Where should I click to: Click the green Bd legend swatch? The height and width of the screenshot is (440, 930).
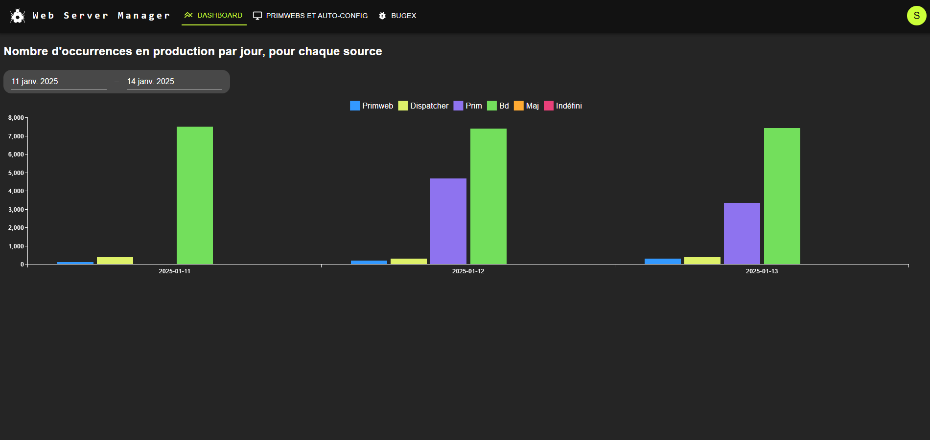(x=492, y=106)
